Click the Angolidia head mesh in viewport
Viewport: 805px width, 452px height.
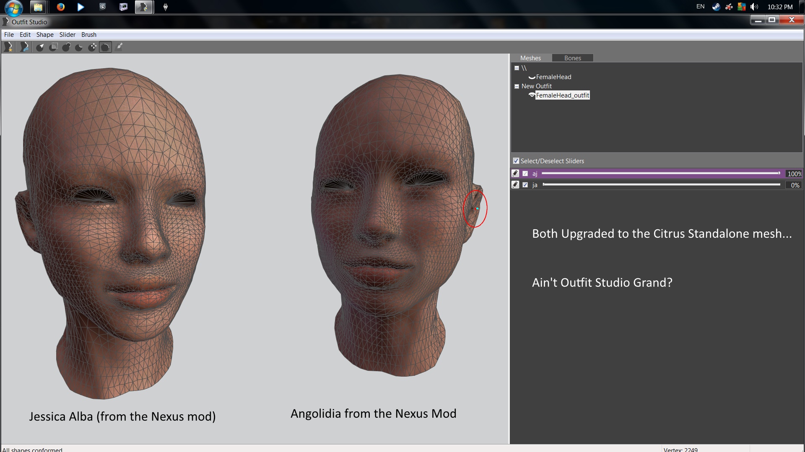tap(396, 226)
